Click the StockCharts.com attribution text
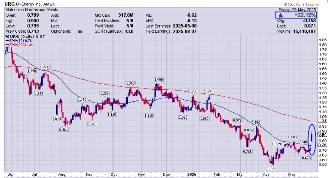This screenshot has width=328, height=178. click(x=301, y=4)
